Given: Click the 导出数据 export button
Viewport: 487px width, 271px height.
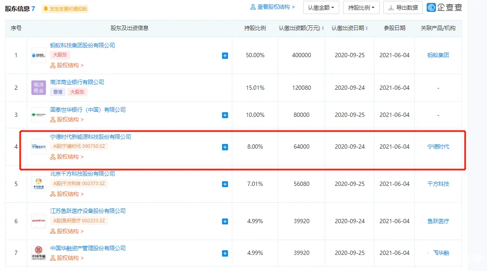Looking at the screenshot, I should click(403, 8).
